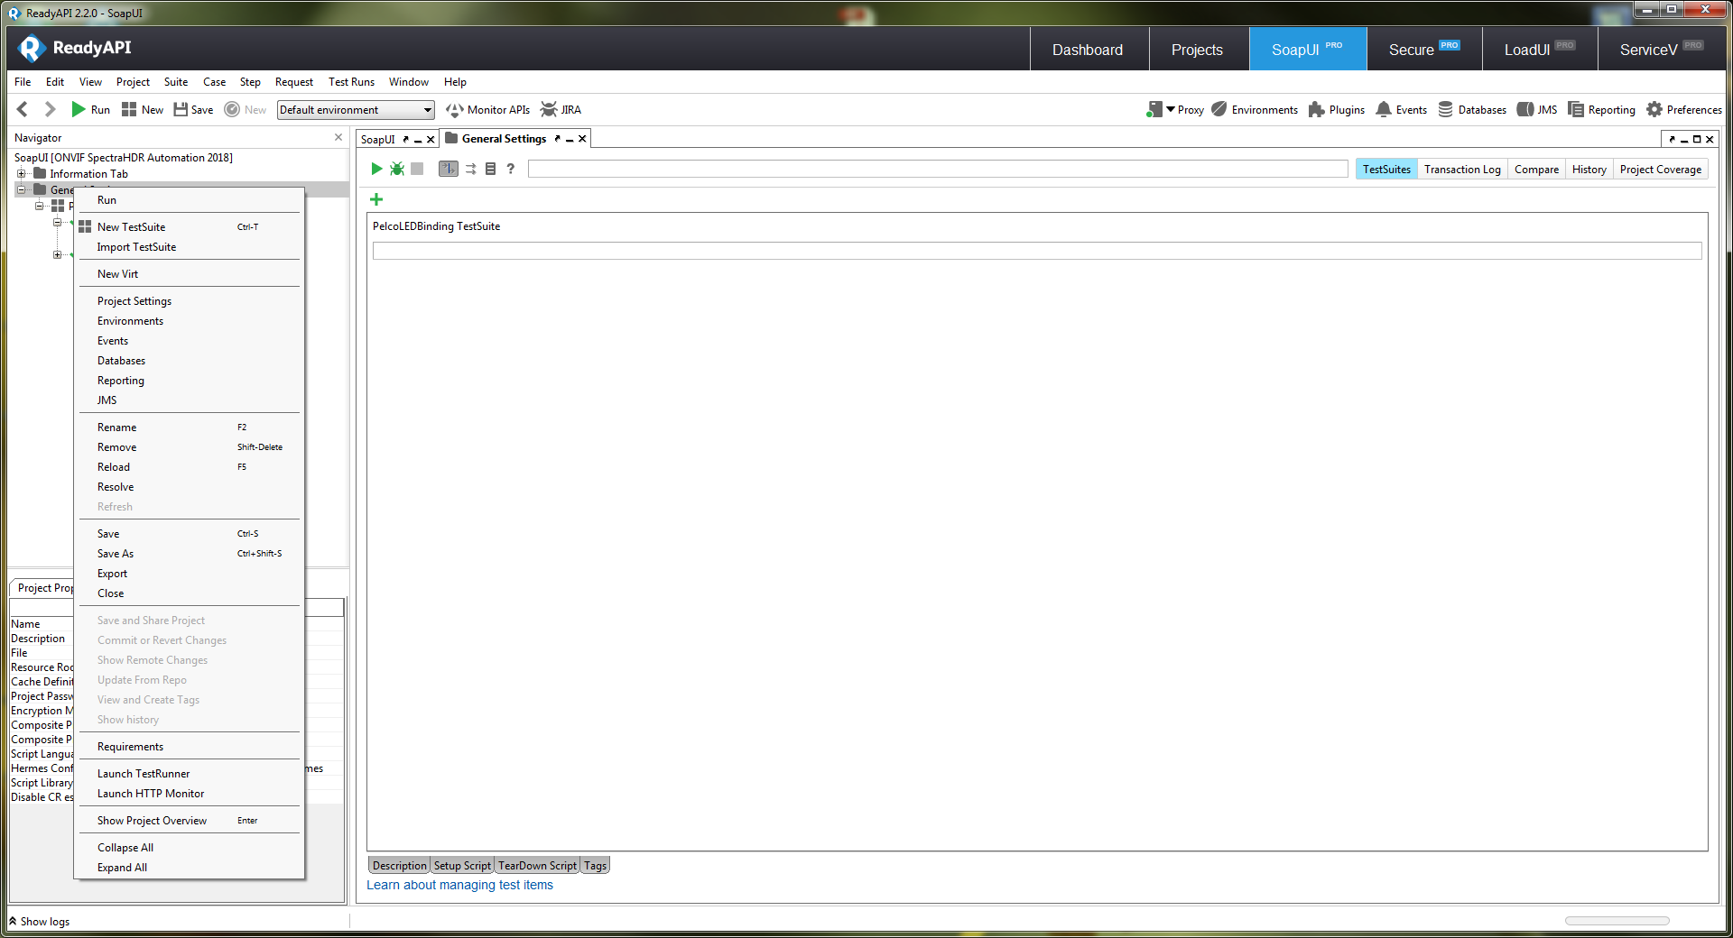Click the green bug debug icon
Screen dimensions: 1733x938
click(396, 169)
